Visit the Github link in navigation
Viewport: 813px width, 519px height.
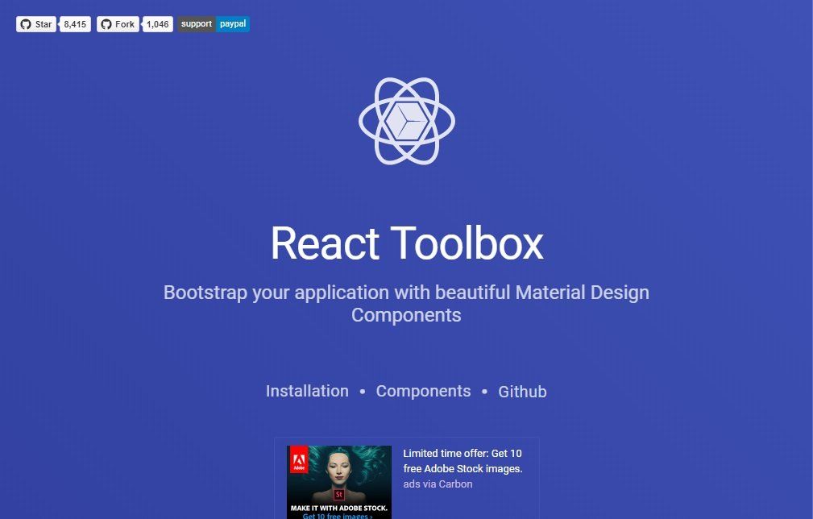522,391
